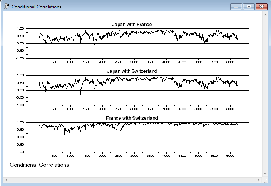Click the application icon in the title bar
The height and width of the screenshot is (186, 271).
[7, 7]
